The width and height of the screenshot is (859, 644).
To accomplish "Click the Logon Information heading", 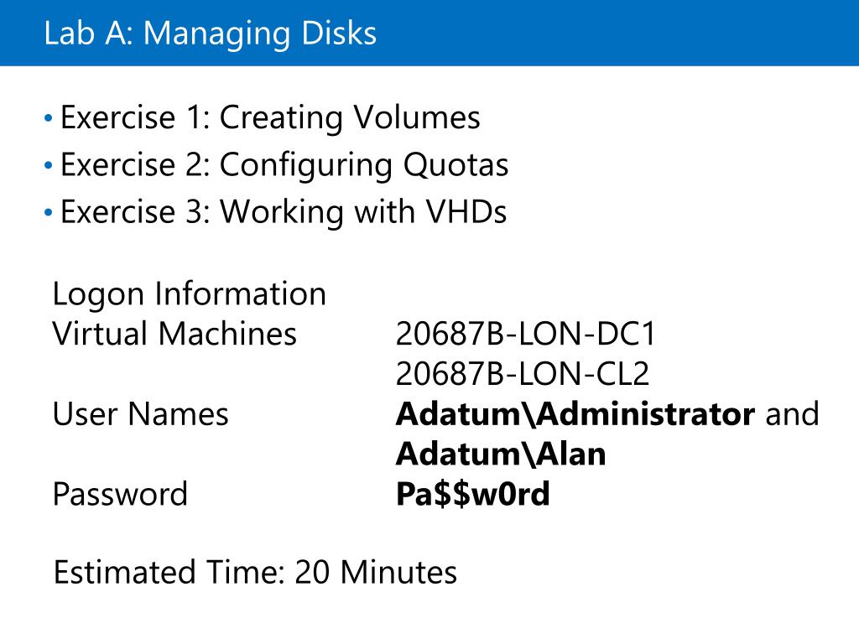I will [190, 294].
